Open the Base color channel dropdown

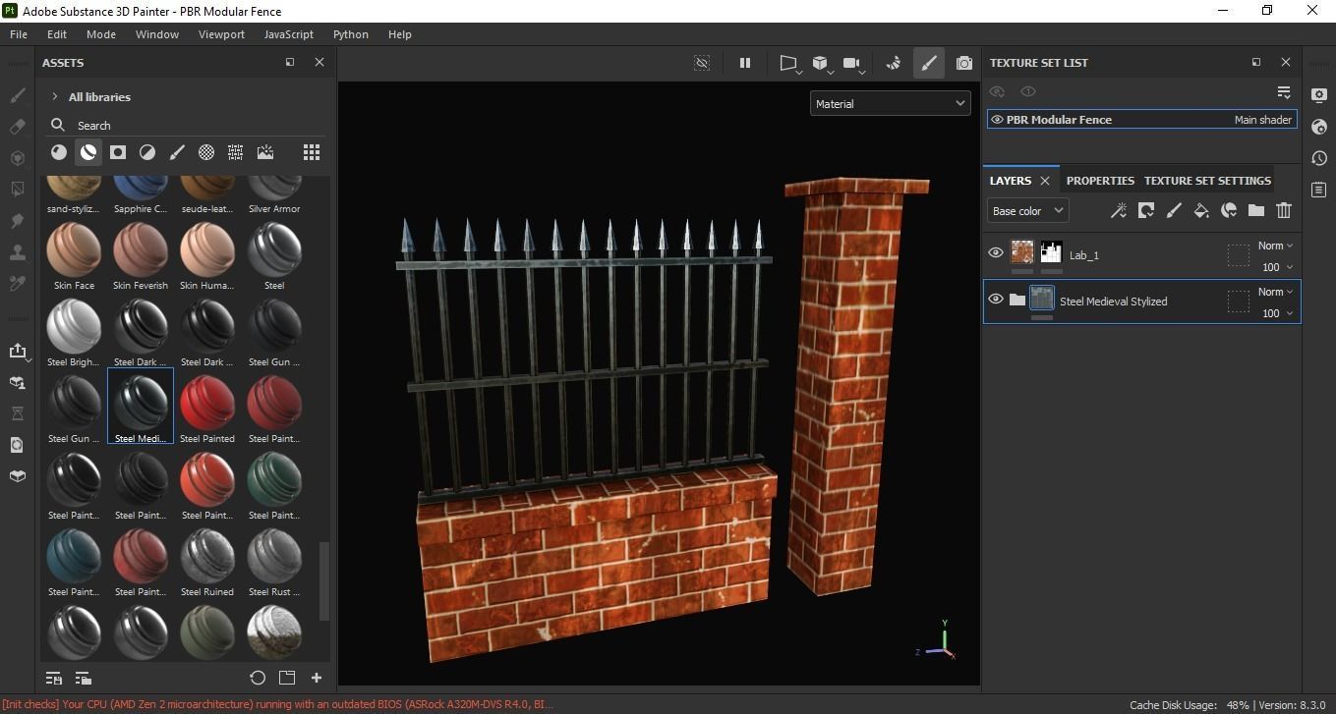click(1027, 210)
